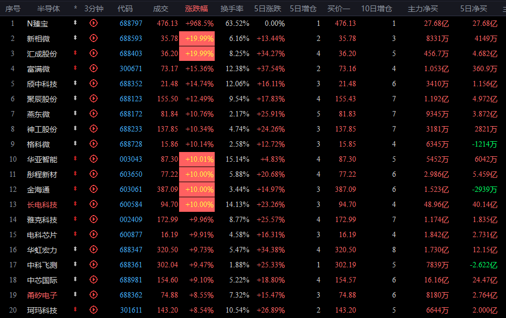Select stock name 电科芯片
The image size is (506, 318).
point(42,235)
